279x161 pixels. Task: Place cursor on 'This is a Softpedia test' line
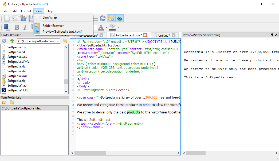click(x=94, y=120)
